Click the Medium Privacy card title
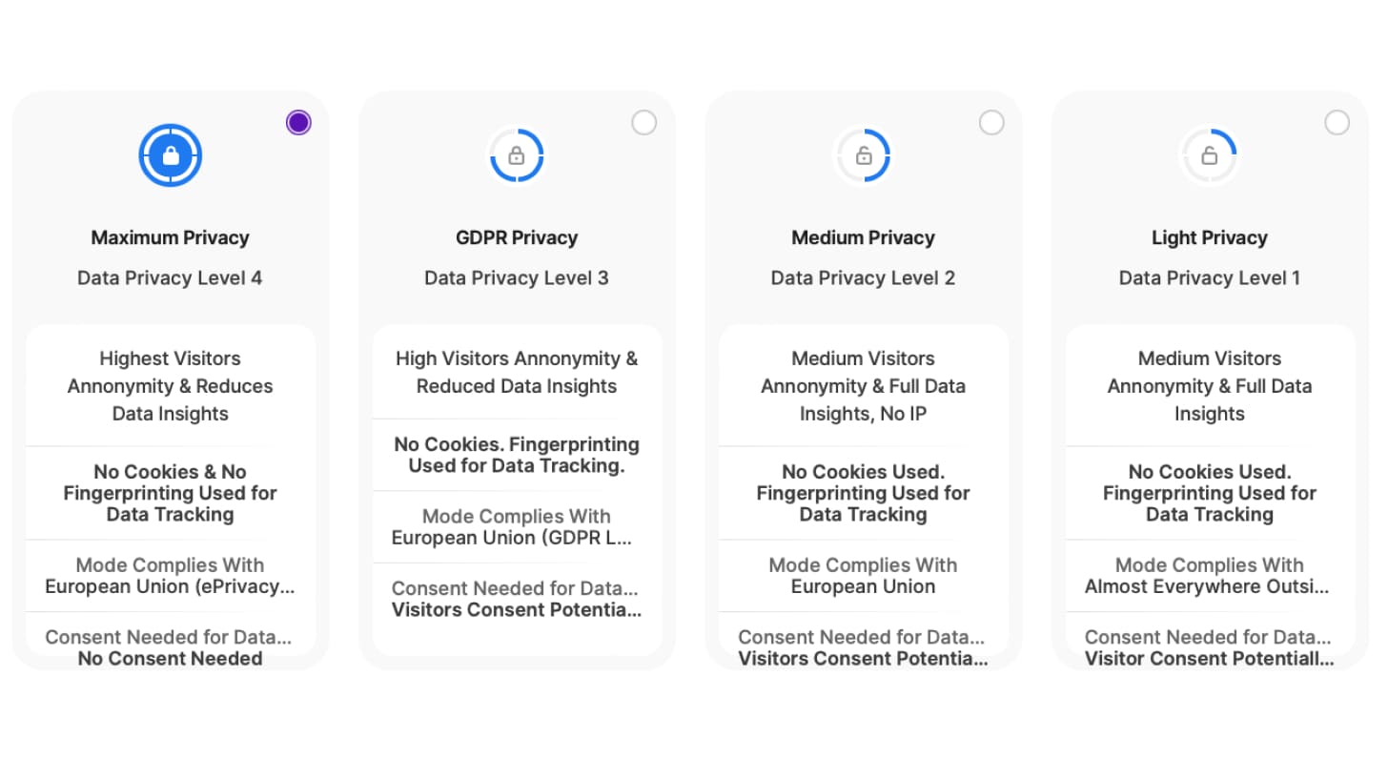 tap(863, 237)
